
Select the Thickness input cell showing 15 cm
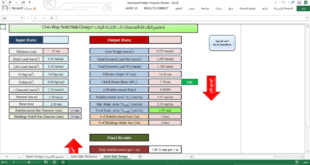56,51
